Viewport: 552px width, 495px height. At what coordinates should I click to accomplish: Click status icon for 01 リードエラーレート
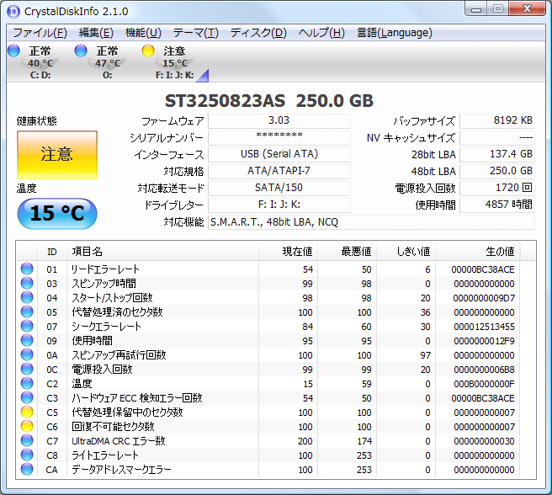pos(27,269)
